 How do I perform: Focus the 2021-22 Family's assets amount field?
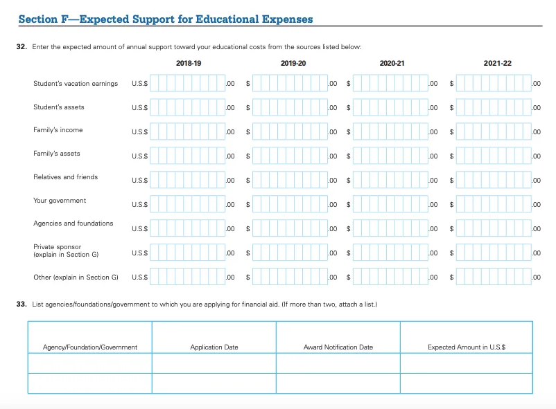click(x=493, y=154)
